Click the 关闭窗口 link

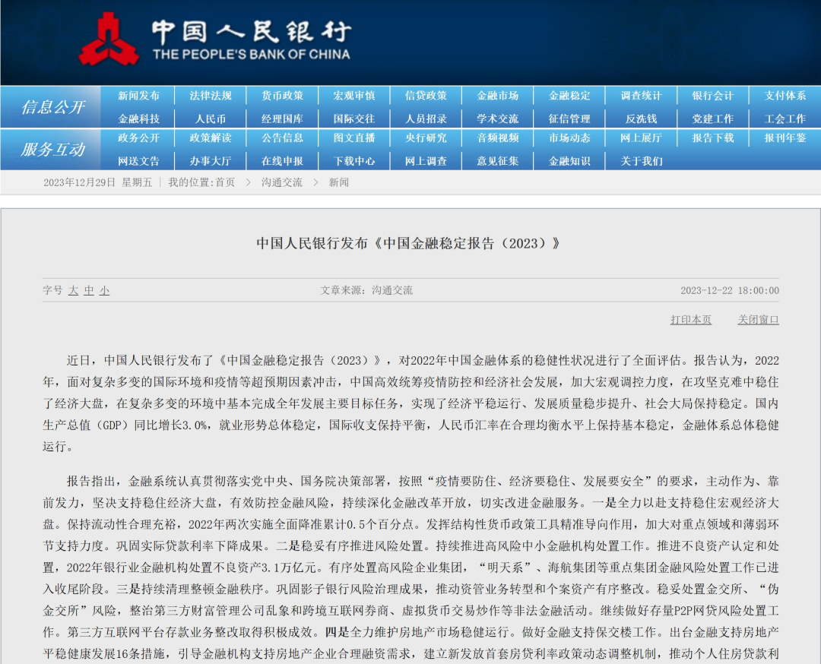[758, 320]
